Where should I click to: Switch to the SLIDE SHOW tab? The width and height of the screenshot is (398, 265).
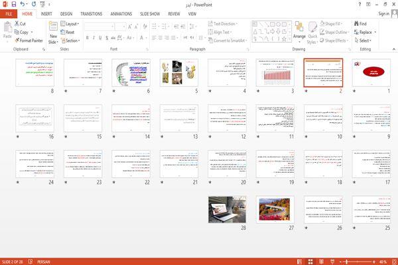click(150, 14)
